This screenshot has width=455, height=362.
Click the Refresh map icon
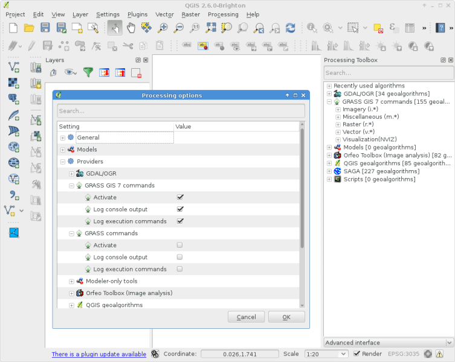[290, 28]
